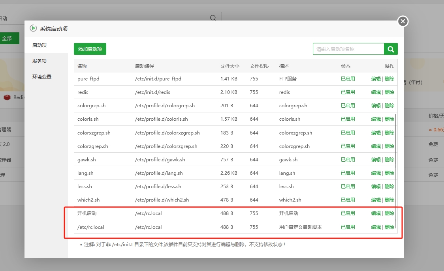Click the Redis cube icon behind dialog

tap(7, 97)
